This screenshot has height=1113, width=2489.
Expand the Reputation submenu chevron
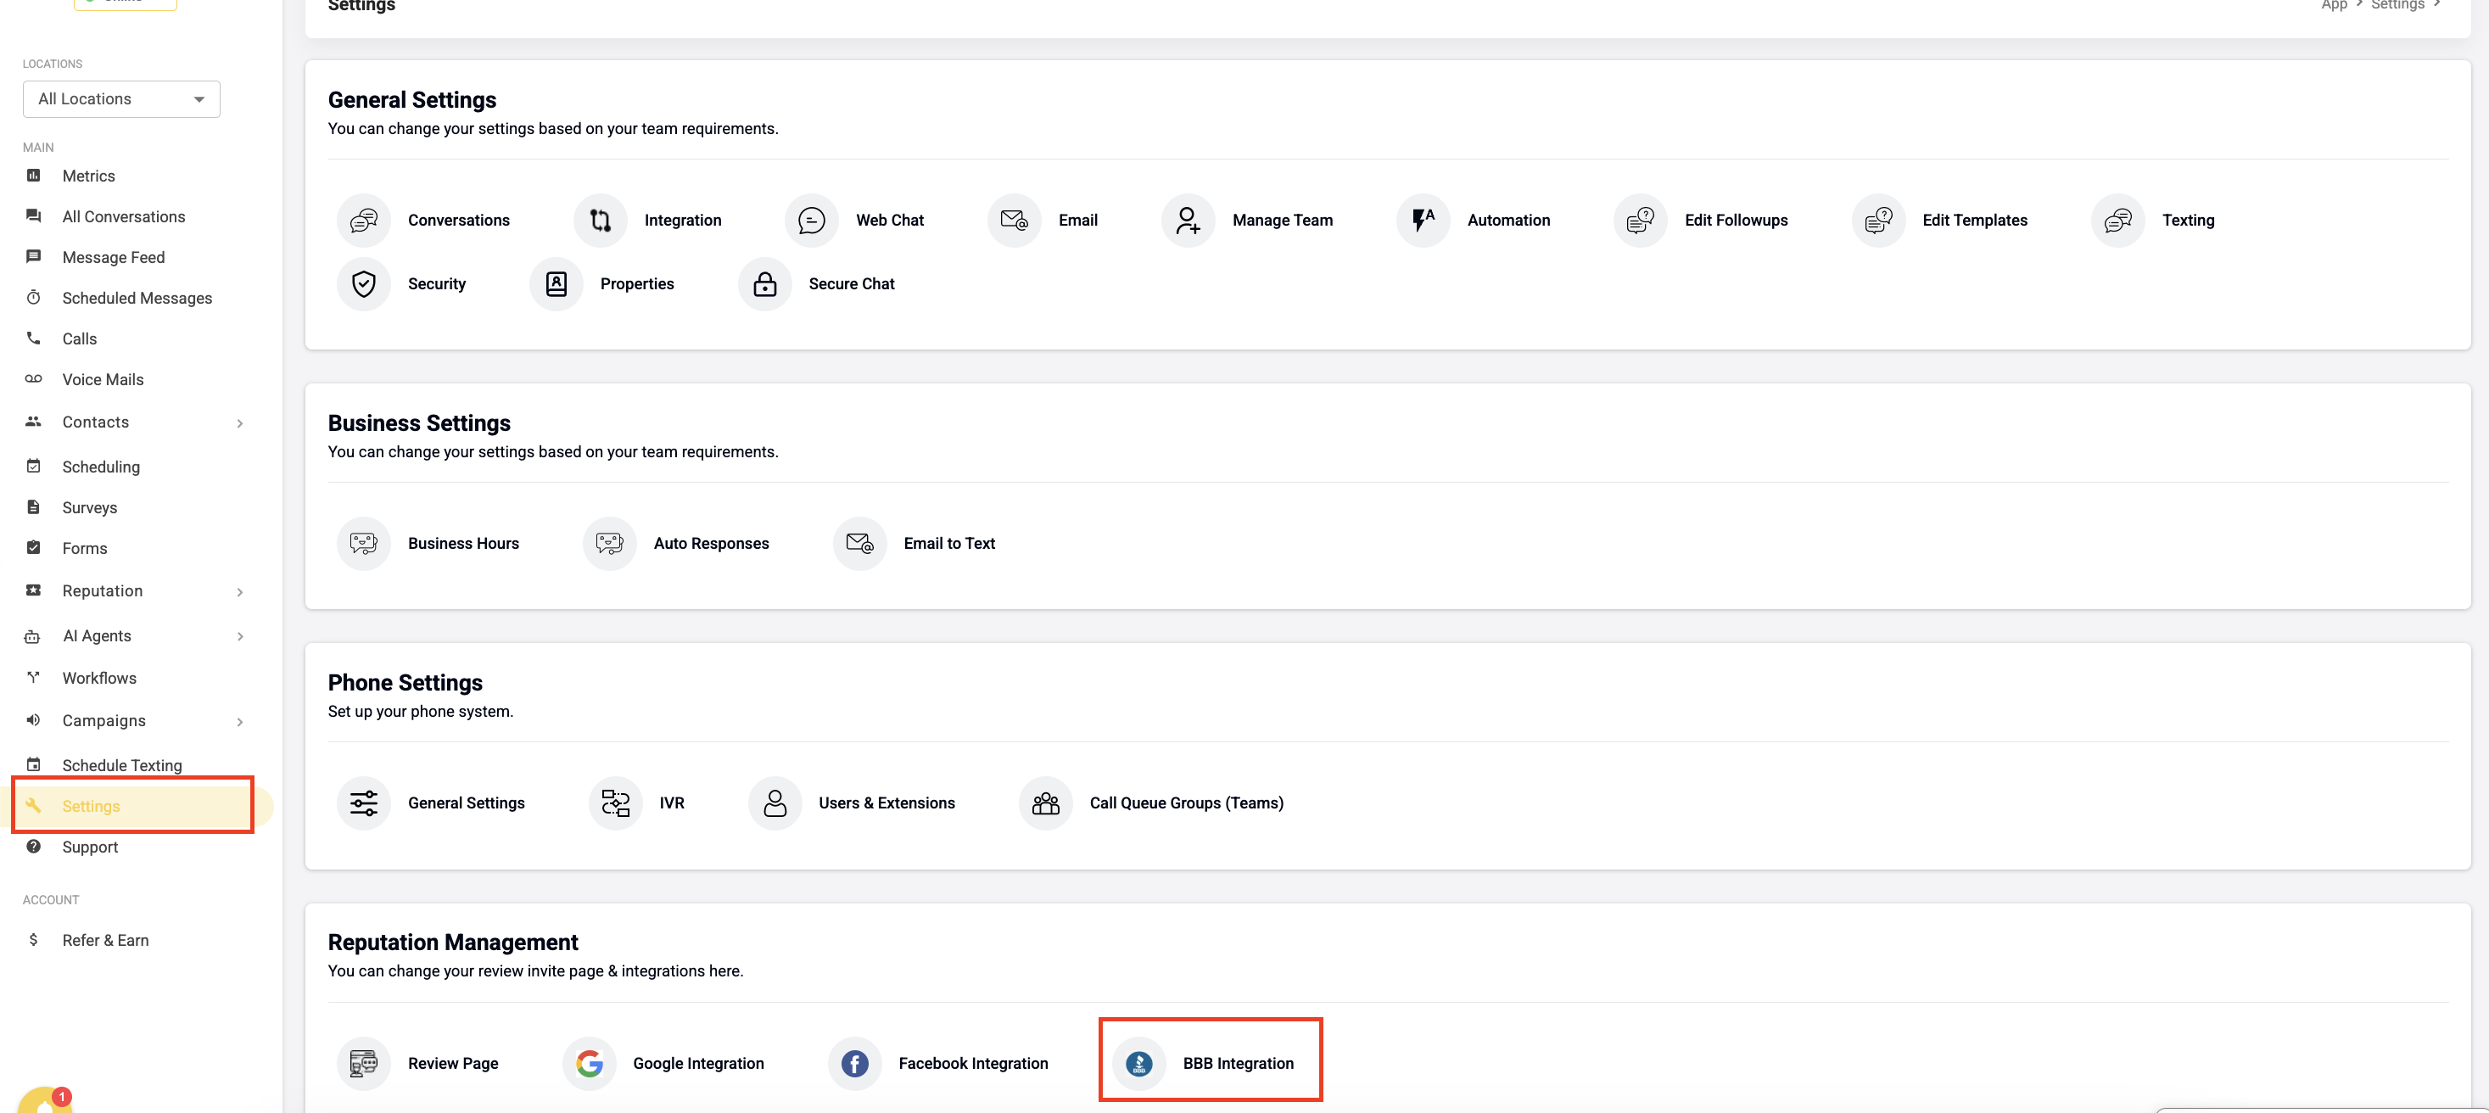(239, 592)
